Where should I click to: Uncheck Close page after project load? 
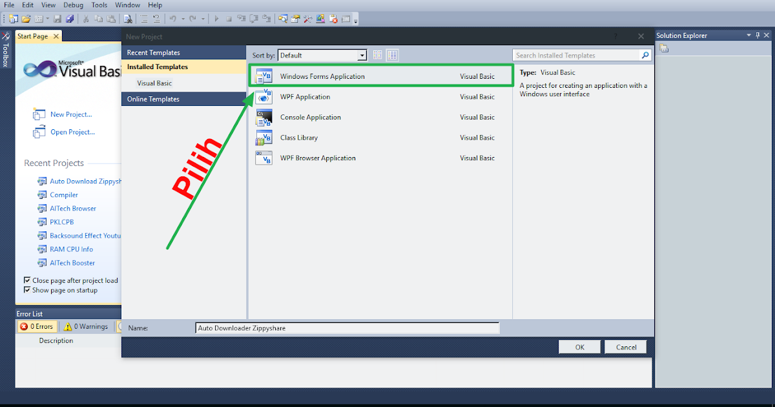[x=26, y=280]
